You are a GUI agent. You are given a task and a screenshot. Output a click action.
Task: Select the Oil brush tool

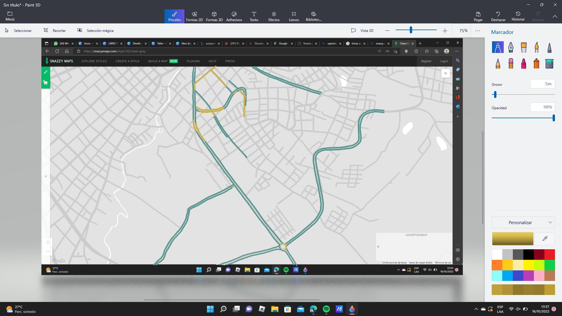click(x=524, y=47)
